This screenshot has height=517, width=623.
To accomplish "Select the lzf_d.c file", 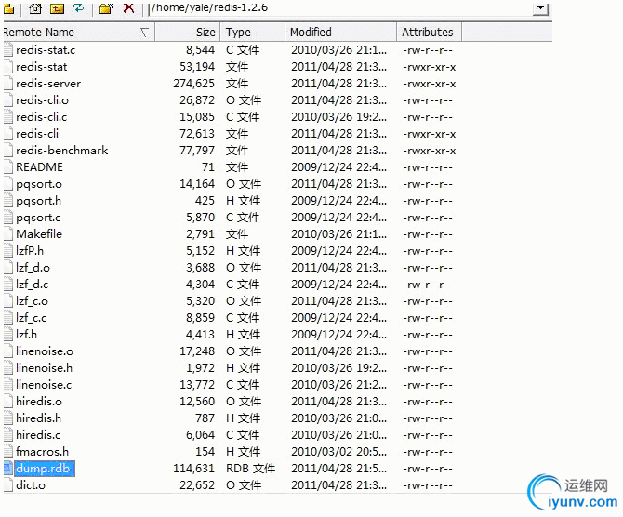I will [x=33, y=285].
